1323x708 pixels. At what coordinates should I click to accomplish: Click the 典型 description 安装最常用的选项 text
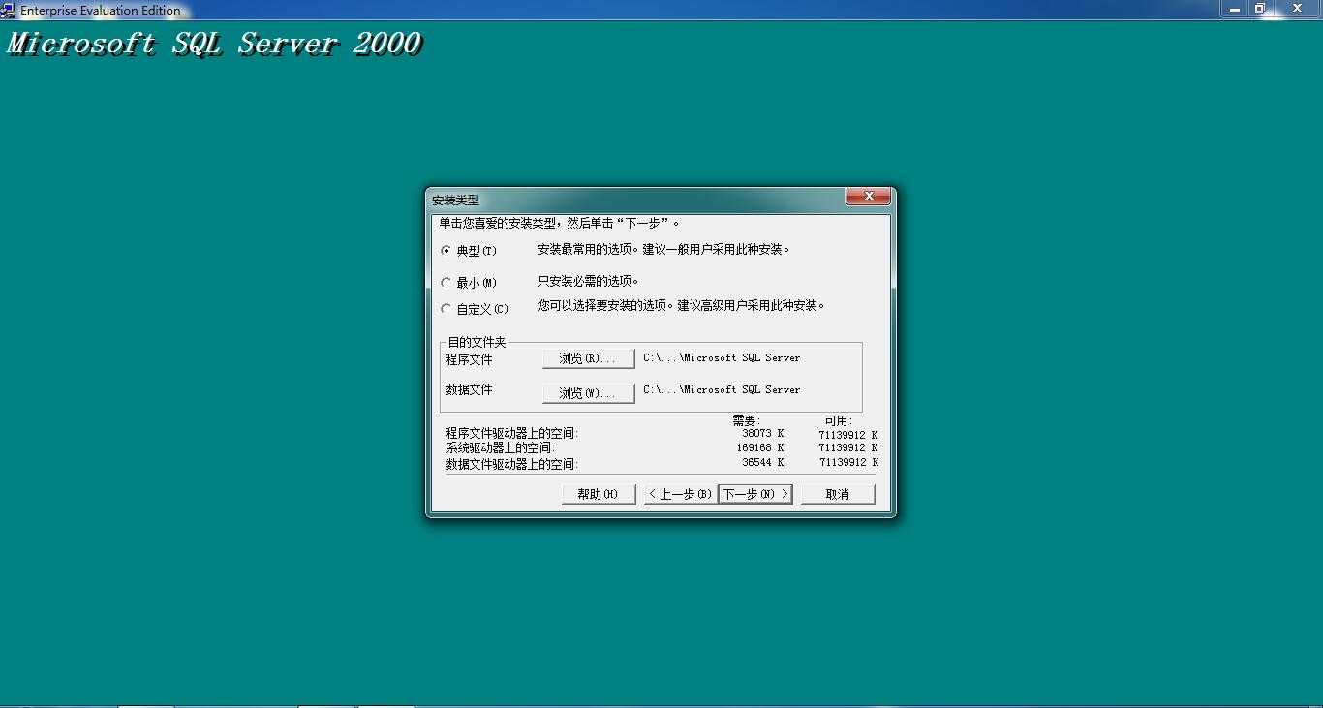pyautogui.click(x=664, y=249)
